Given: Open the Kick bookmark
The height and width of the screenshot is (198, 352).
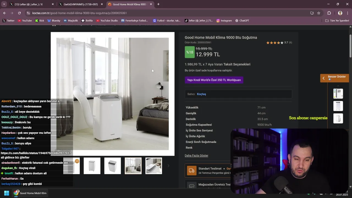Looking at the screenshot, I should click(x=40, y=21).
